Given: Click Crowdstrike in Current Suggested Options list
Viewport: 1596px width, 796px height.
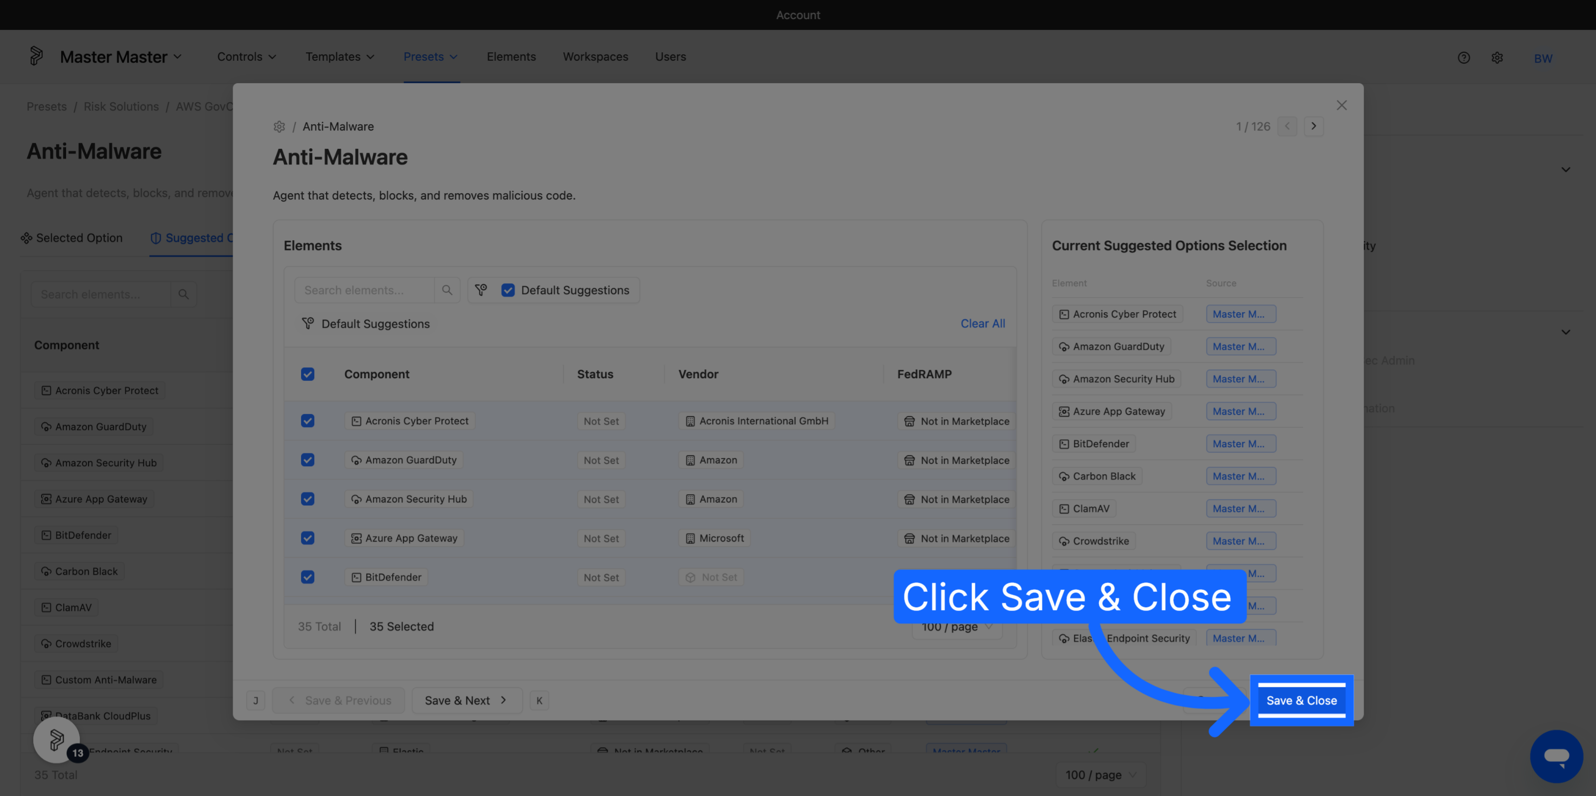Looking at the screenshot, I should pyautogui.click(x=1093, y=541).
